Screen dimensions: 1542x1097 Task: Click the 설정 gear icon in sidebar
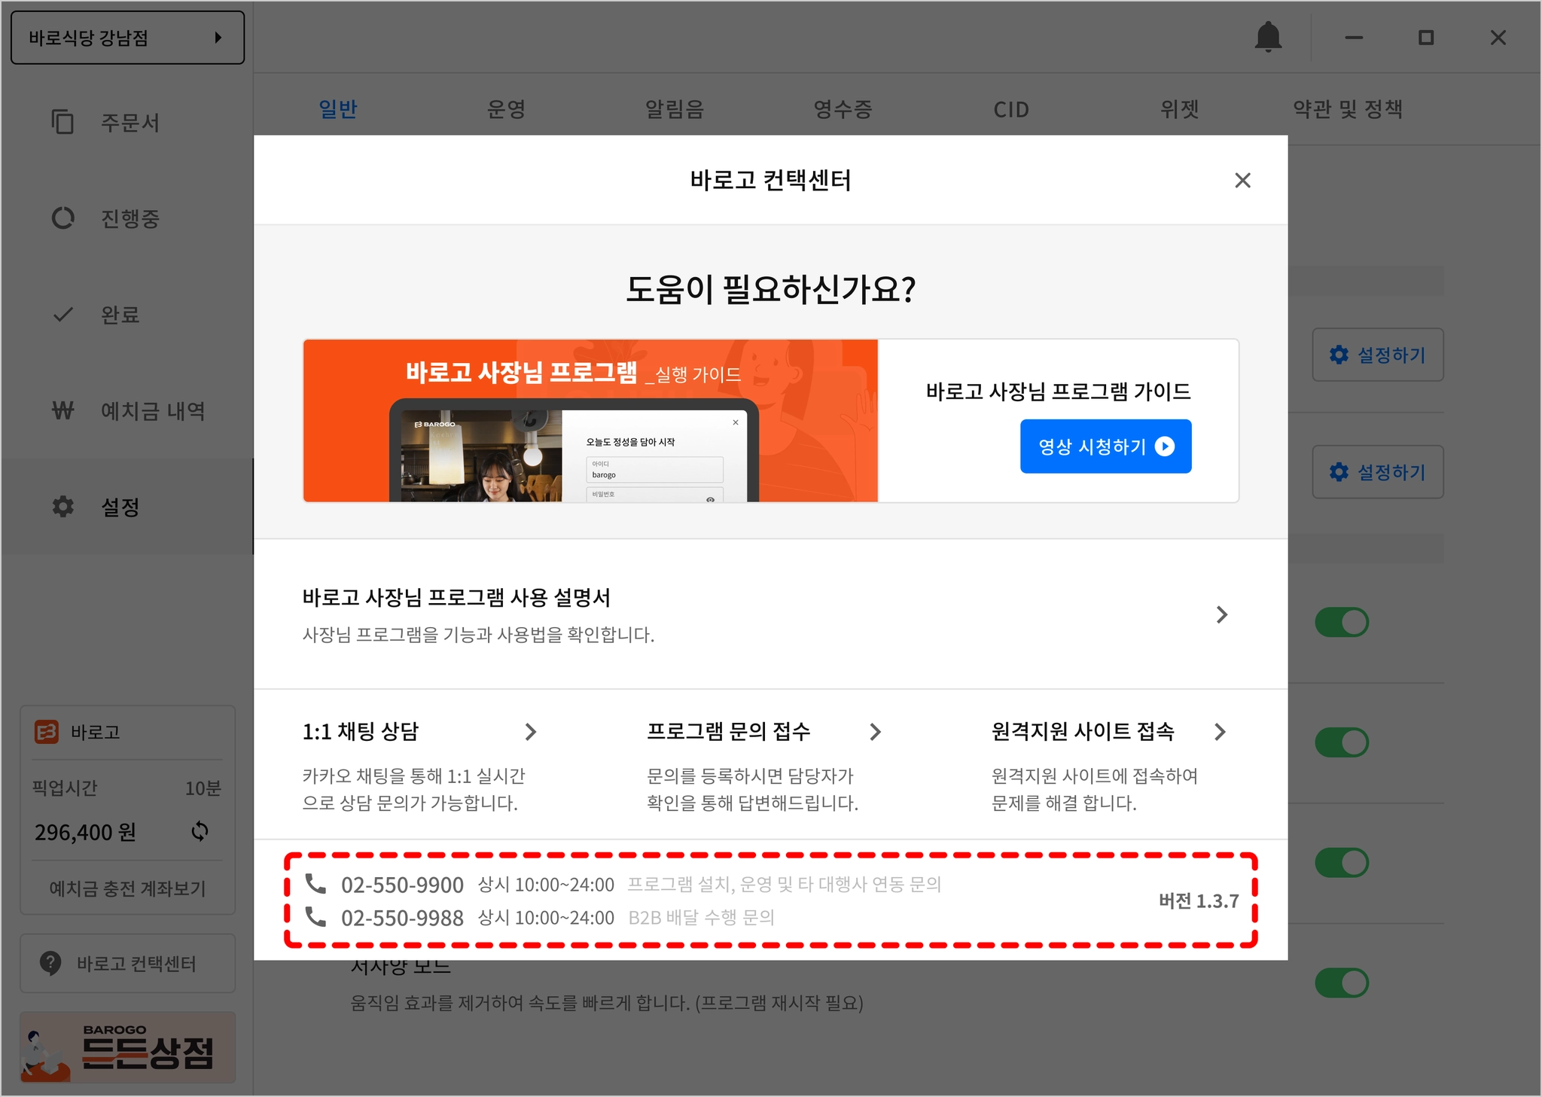pos(62,507)
